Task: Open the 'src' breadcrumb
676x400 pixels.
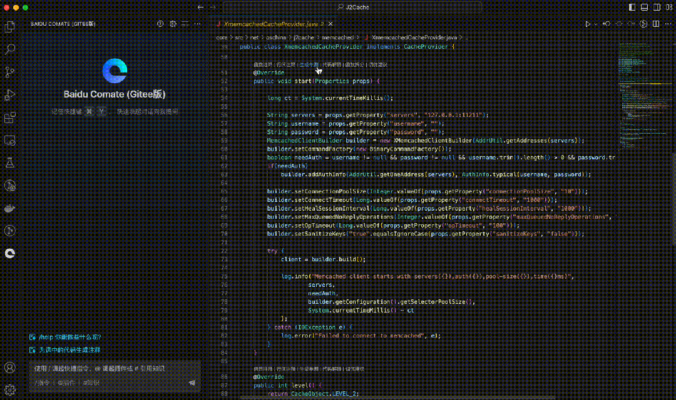Action: pyautogui.click(x=239, y=37)
